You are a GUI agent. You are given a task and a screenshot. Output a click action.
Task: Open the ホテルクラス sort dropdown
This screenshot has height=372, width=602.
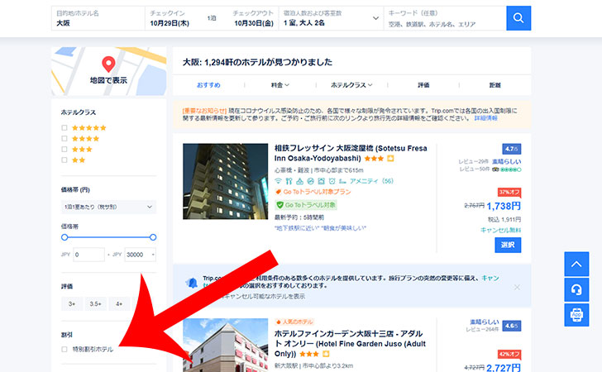pos(351,85)
